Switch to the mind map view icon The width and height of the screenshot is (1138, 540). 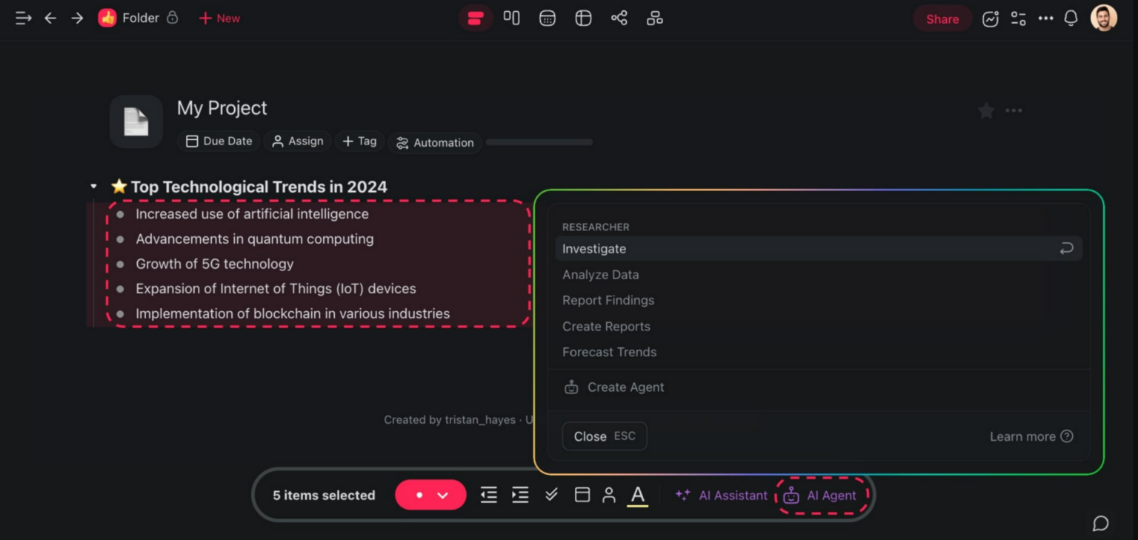(619, 19)
